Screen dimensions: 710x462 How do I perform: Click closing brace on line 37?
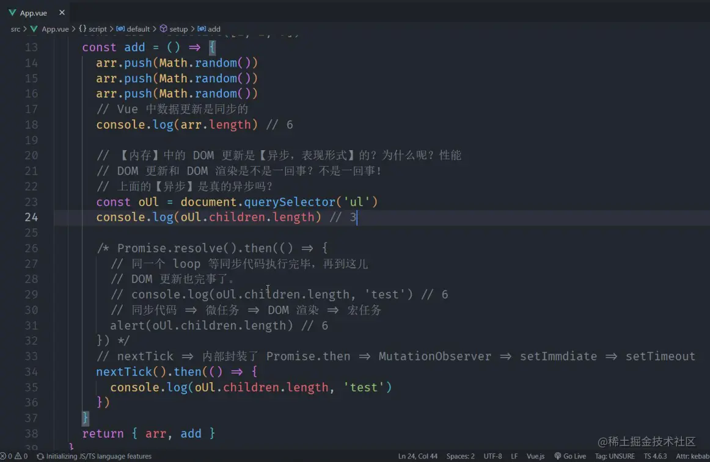[85, 417]
